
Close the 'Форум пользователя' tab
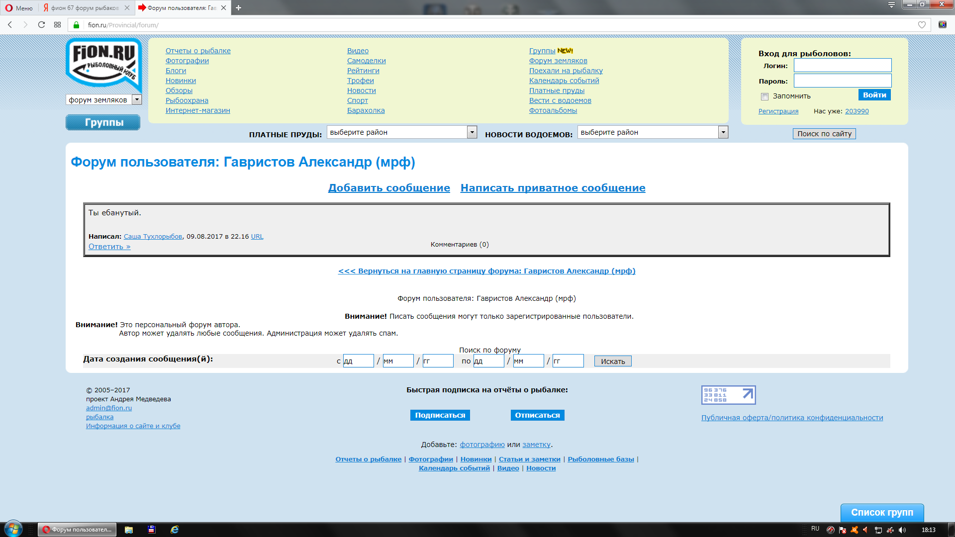click(224, 7)
